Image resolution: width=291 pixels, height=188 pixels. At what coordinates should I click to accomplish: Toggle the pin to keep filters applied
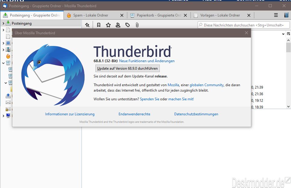point(87,25)
